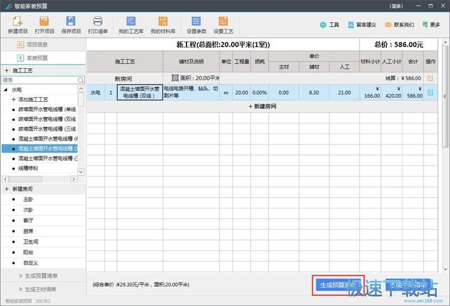Click 联系我们 contact link

tap(400, 25)
